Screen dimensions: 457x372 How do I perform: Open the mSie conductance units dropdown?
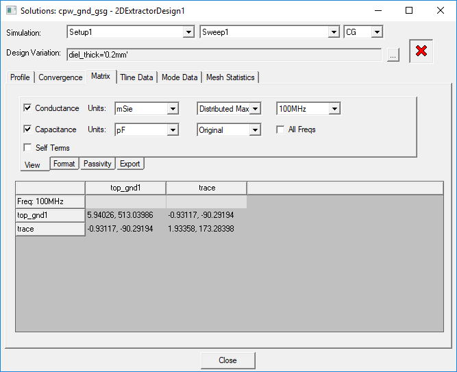[172, 109]
